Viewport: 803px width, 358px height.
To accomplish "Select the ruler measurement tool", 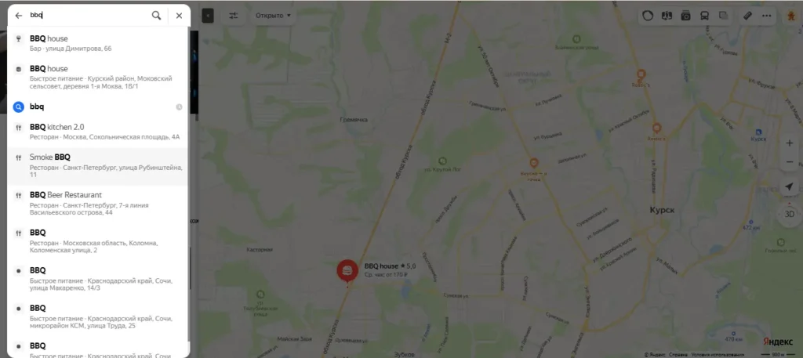I will coord(747,16).
